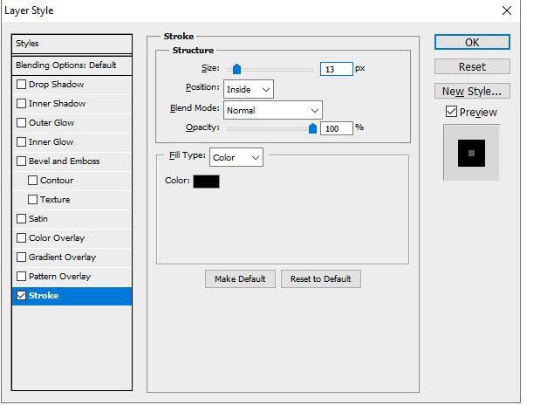
Task: Click the black stroke Color swatch
Action: (x=206, y=181)
